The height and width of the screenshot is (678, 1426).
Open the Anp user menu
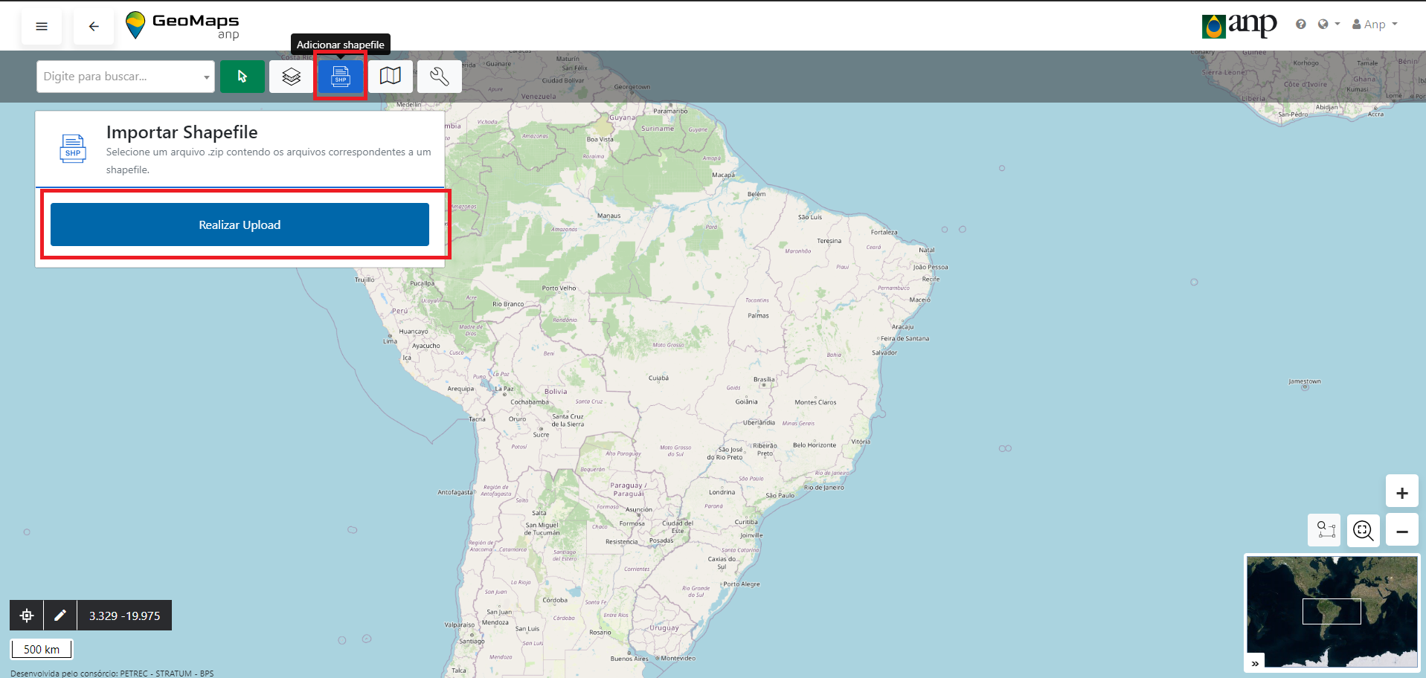1375,25
